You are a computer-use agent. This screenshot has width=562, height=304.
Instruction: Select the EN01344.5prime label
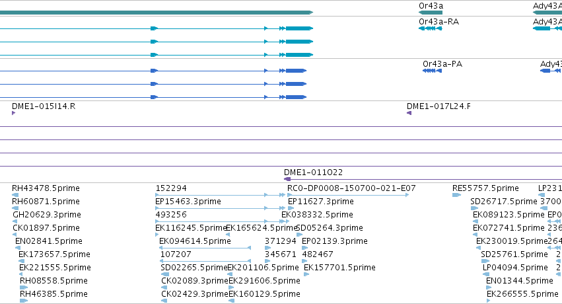click(x=520, y=281)
